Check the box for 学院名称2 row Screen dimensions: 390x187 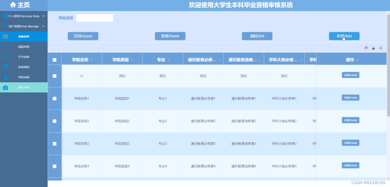(54, 121)
